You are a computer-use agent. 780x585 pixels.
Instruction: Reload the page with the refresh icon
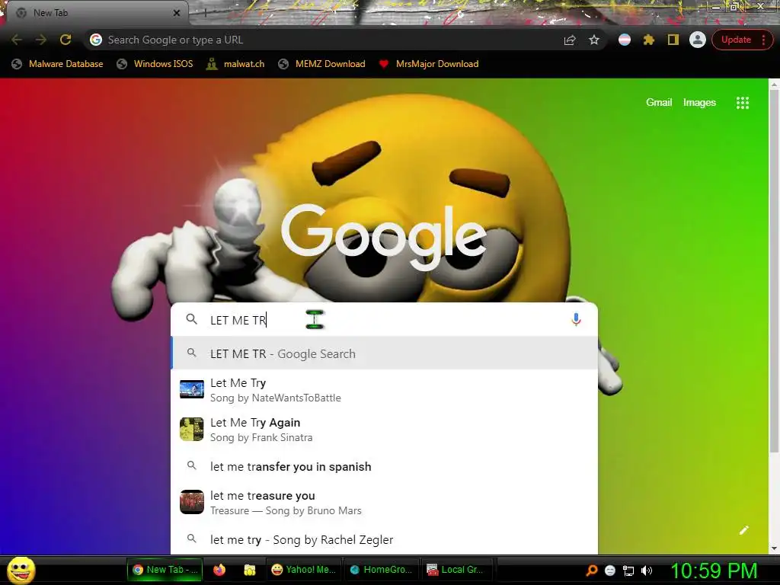point(66,40)
